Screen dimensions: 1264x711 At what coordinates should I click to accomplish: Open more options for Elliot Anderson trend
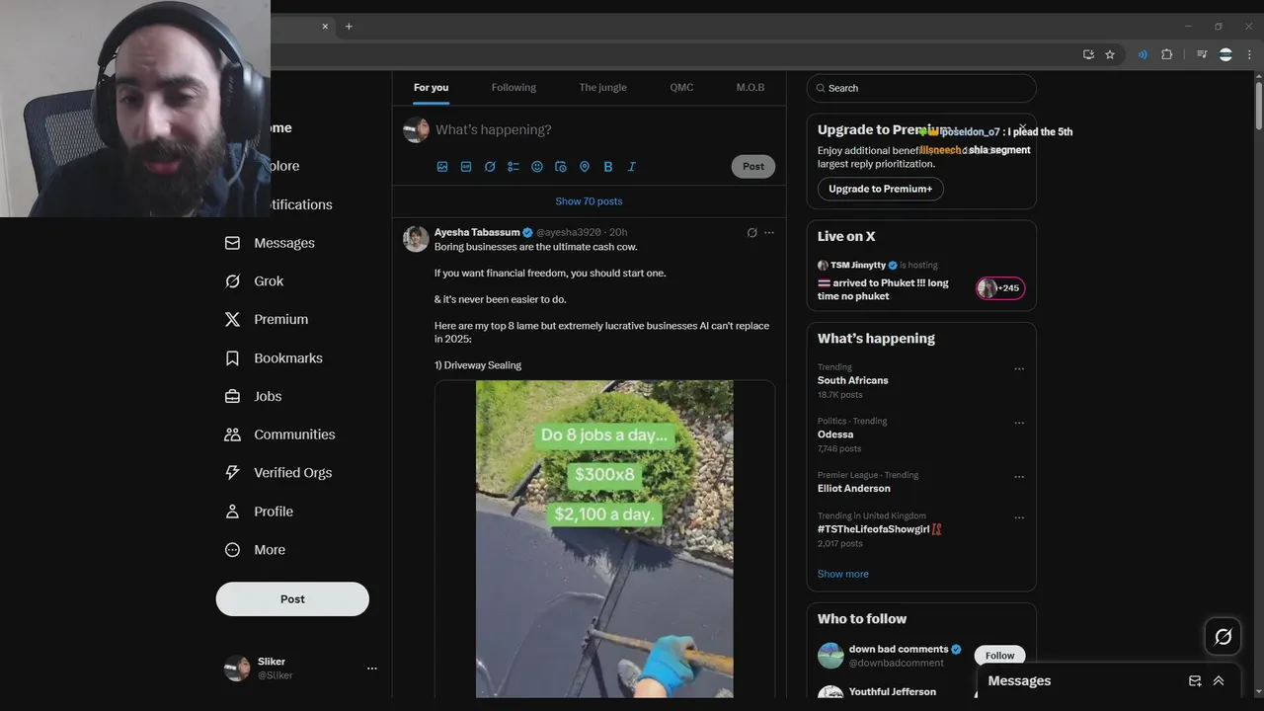[1019, 477]
